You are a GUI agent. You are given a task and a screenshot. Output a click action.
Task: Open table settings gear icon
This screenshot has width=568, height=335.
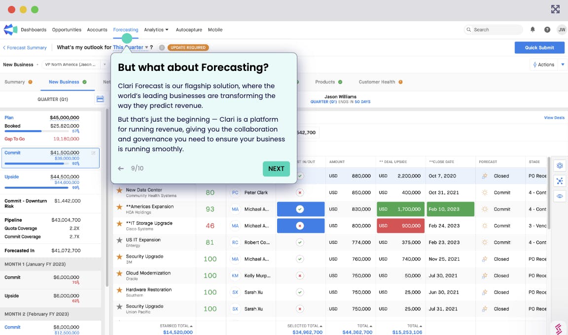tap(560, 166)
